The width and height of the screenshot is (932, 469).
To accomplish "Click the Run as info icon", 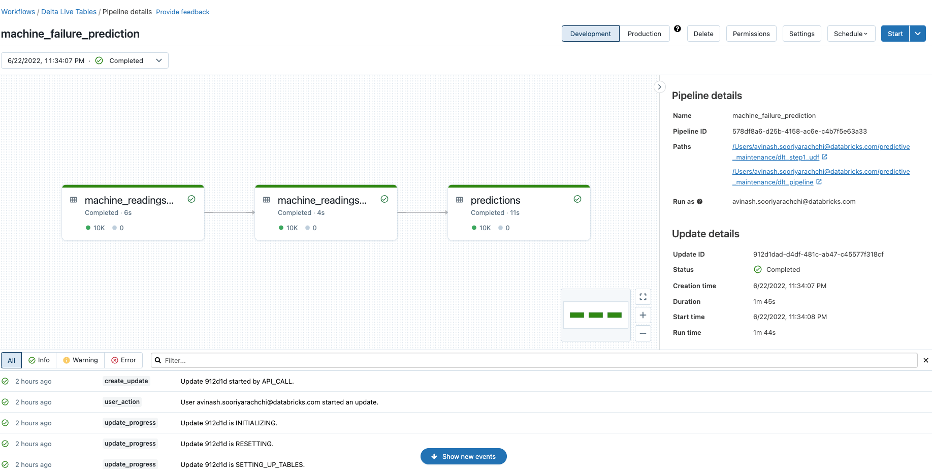I will [699, 202].
